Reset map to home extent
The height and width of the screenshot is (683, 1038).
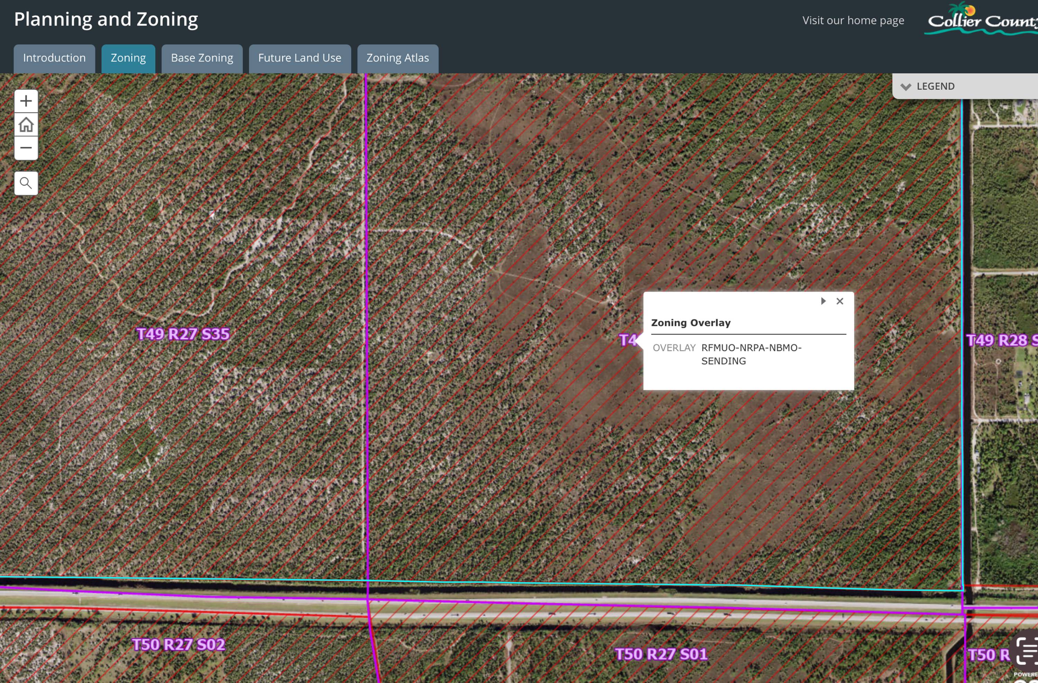pos(26,125)
